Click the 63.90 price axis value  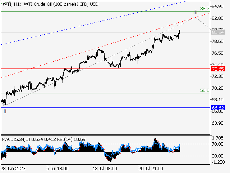pyautogui.click(x=218, y=123)
